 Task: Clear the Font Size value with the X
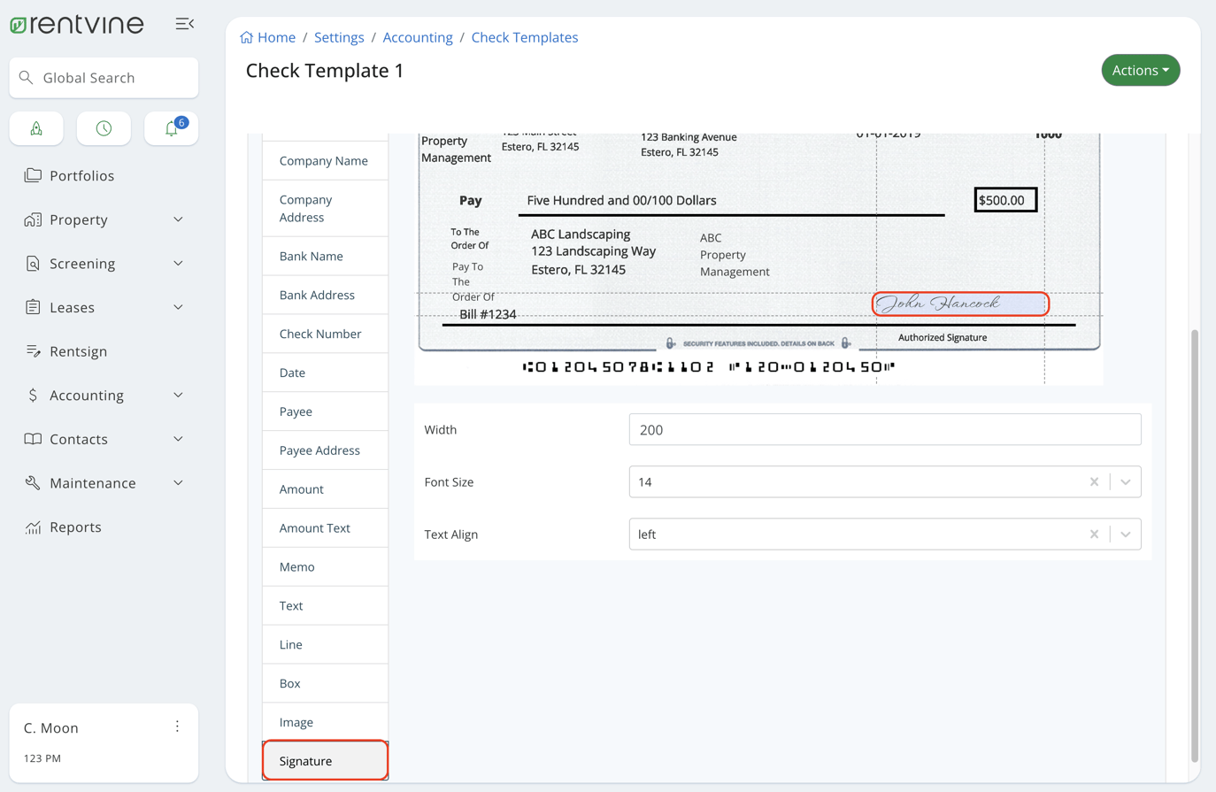(1094, 482)
